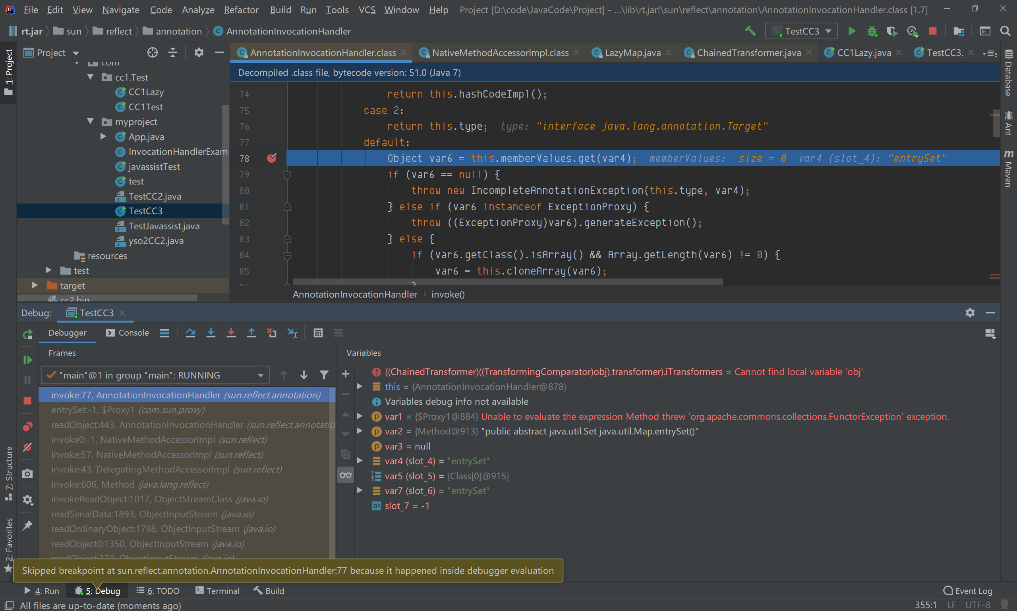Toggle breakpoint on line 78 gutter

coord(272,158)
